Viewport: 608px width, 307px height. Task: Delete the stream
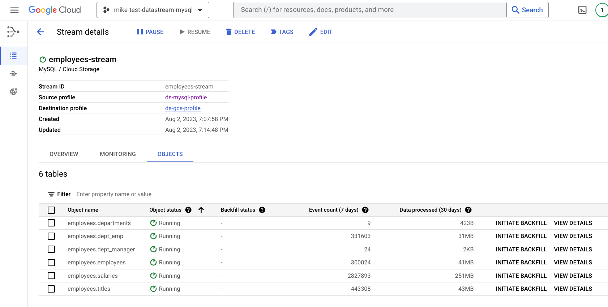(240, 32)
